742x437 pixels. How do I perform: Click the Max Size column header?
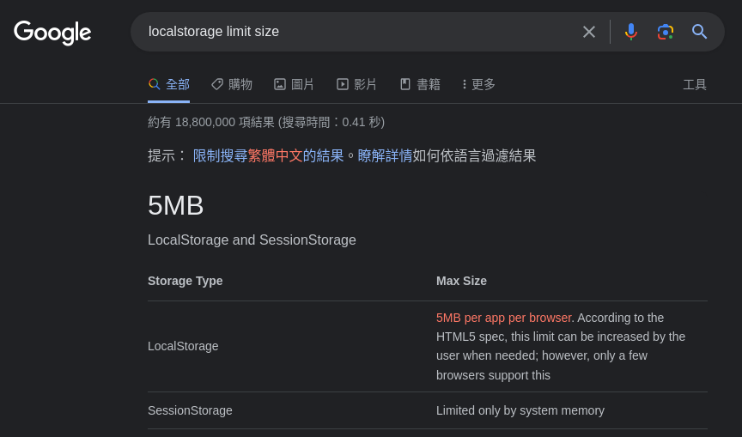click(x=461, y=281)
